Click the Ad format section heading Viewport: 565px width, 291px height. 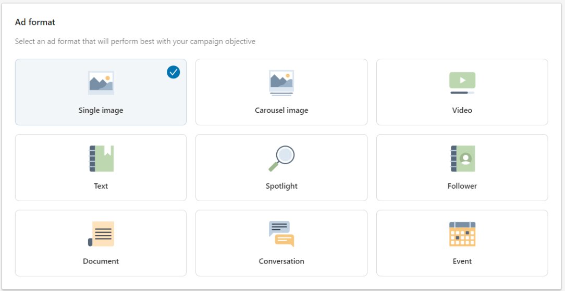click(x=35, y=22)
